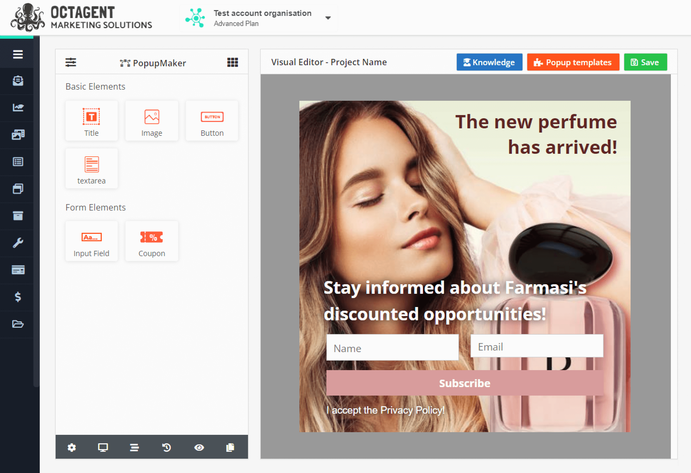Click the hamburger menu icon in sidebar
Image resolution: width=691 pixels, height=473 pixels.
[18, 54]
